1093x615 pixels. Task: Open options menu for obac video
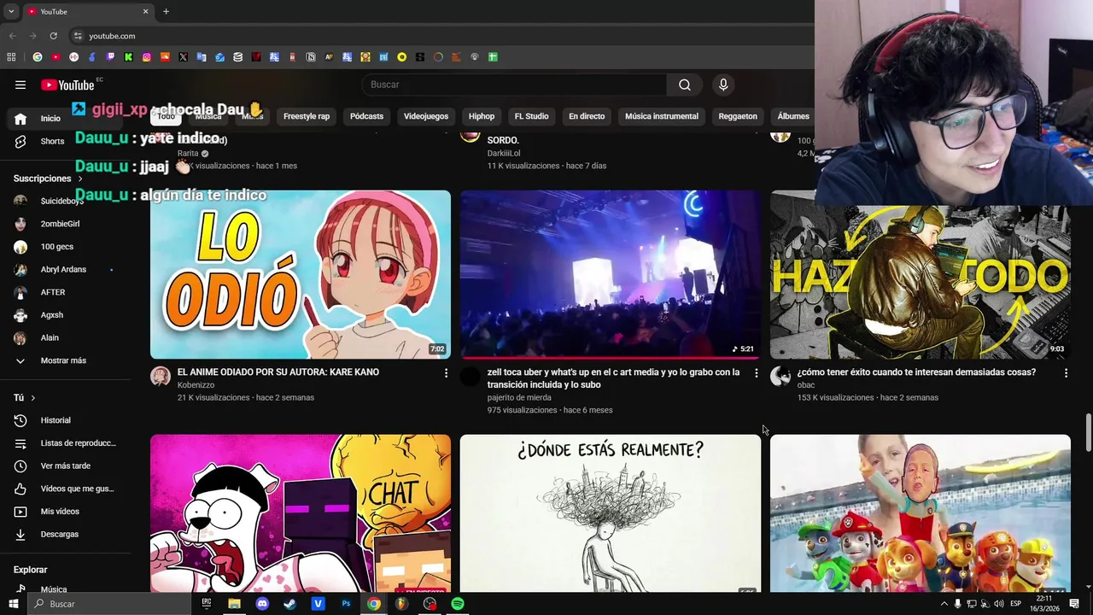pyautogui.click(x=1066, y=373)
